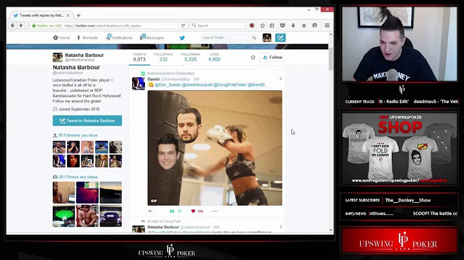The image size is (464, 260).
Task: Open the profile avatar menu in Twitter header
Action: (x=267, y=37)
